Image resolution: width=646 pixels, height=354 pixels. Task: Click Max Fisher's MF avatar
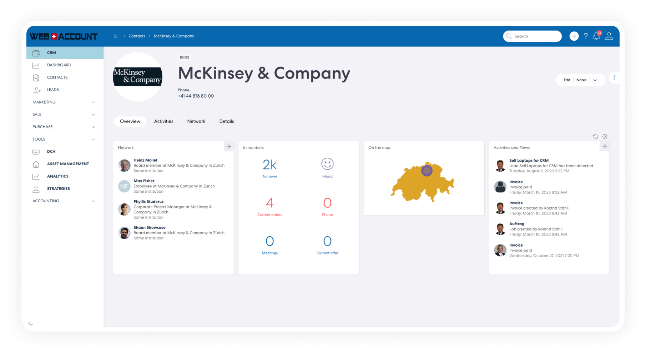(x=124, y=186)
